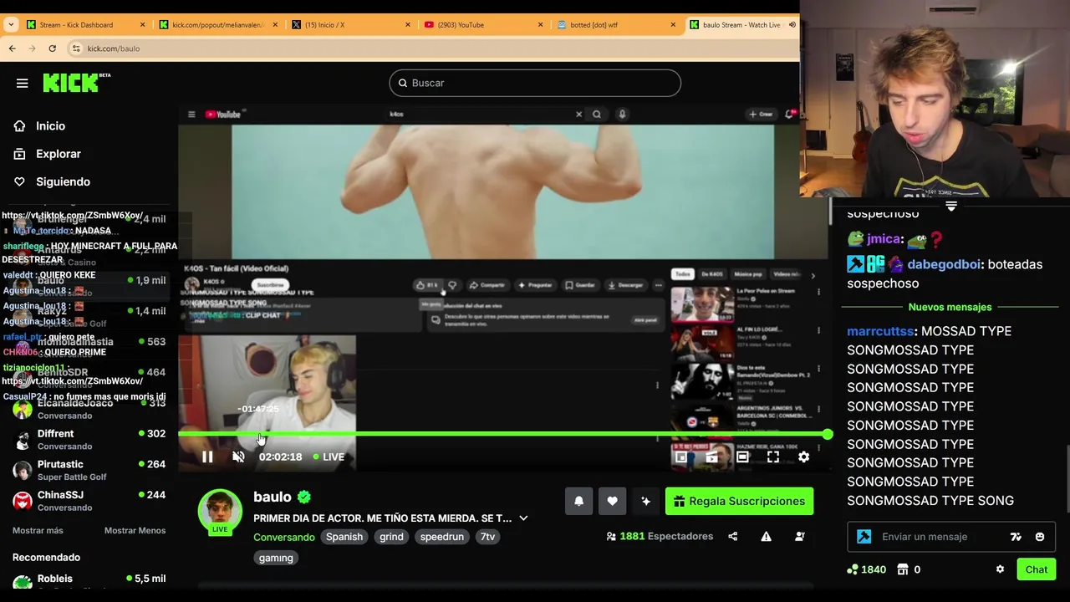This screenshot has height=602, width=1070.
Task: Report the stream with warning icon
Action: pyautogui.click(x=766, y=536)
